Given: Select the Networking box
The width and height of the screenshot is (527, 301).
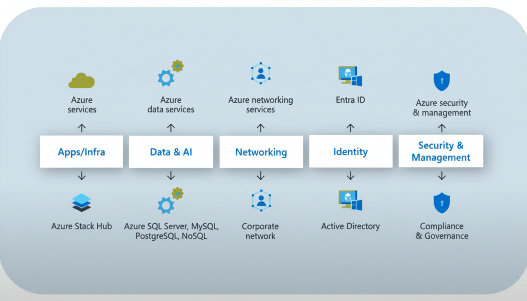Looking at the screenshot, I should [x=261, y=152].
